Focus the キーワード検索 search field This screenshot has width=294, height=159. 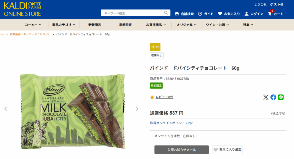click(x=132, y=13)
